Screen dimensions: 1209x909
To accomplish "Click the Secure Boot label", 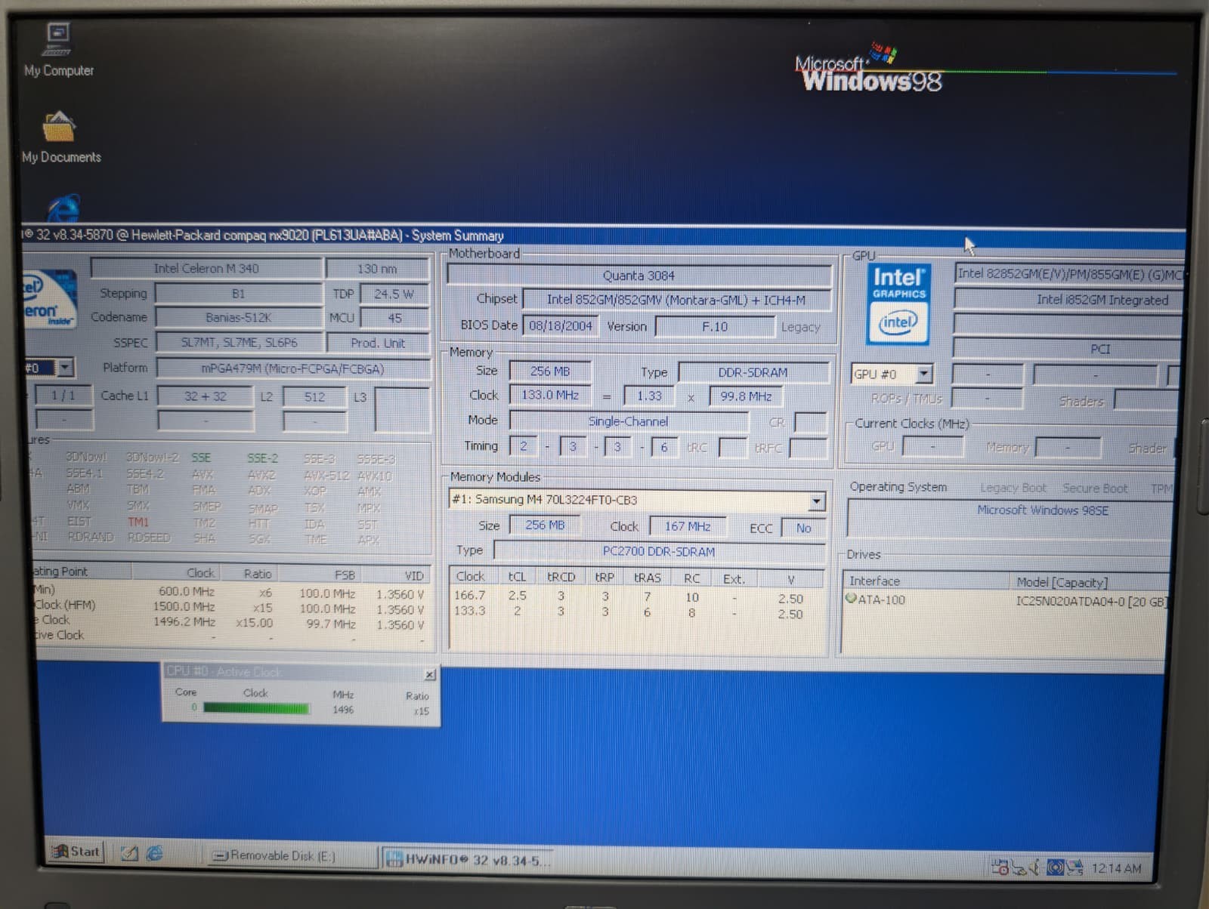I will pos(1095,488).
